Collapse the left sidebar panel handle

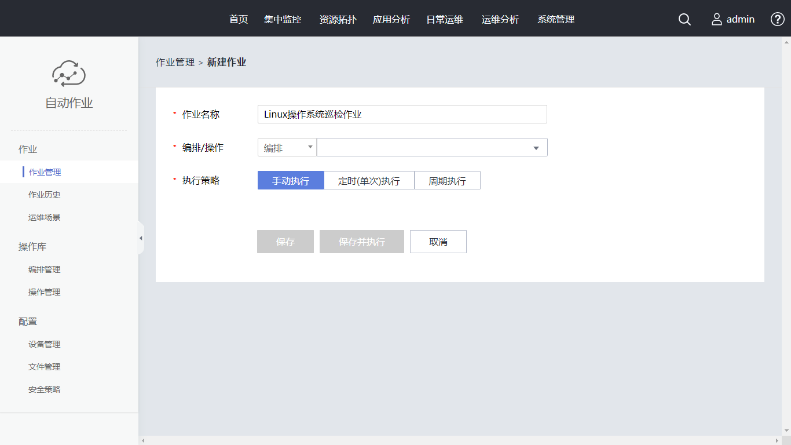coord(141,238)
